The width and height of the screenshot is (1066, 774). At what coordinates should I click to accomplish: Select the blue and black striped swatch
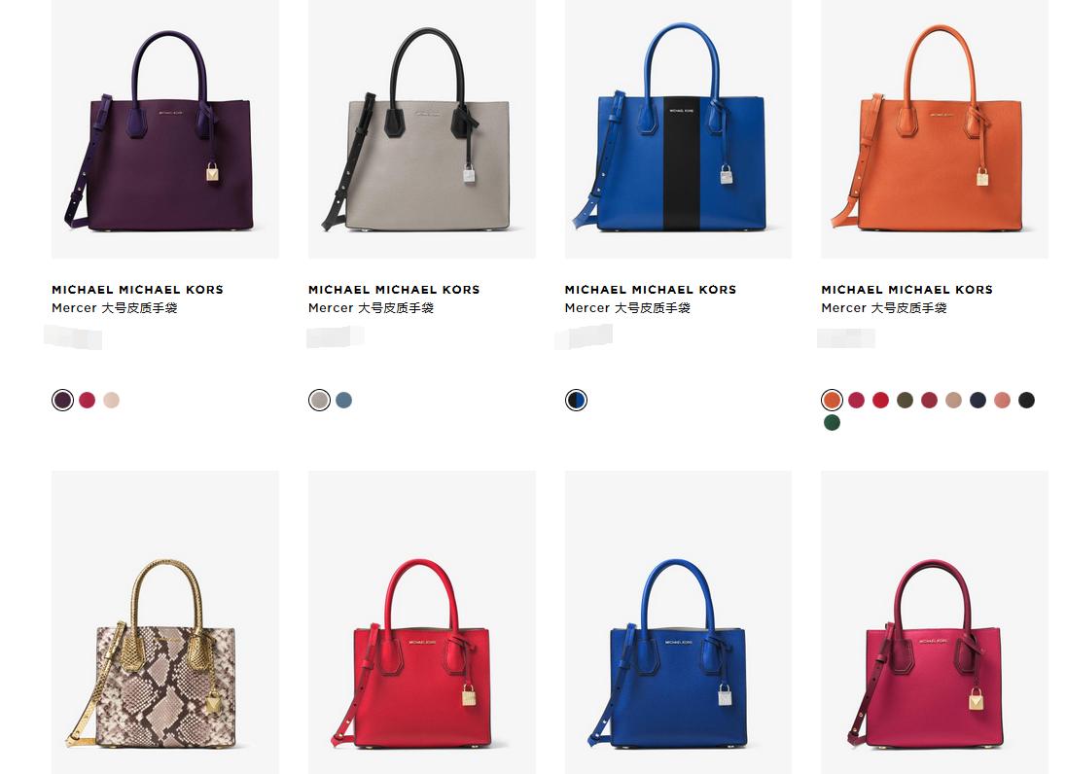coord(576,401)
